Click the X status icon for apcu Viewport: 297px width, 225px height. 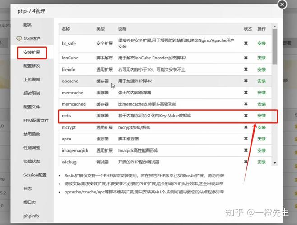pyautogui.click(x=246, y=139)
